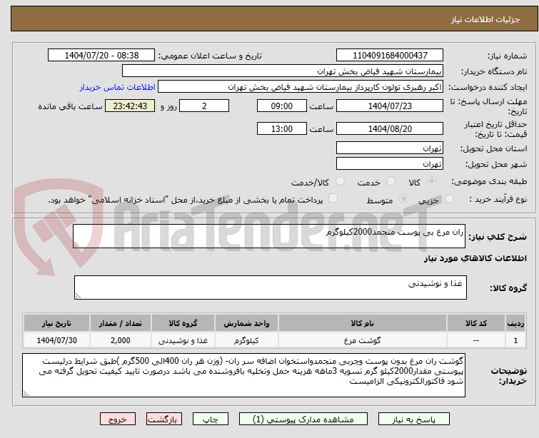Image resolution: width=539 pixels, height=438 pixels.
Task: Open مشاهده مدارک پیوستی (1) button
Action: coord(303,419)
